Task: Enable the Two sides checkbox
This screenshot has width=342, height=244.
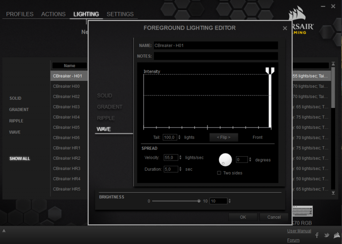Action: pyautogui.click(x=219, y=173)
